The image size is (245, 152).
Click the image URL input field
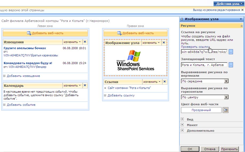pos(204,52)
